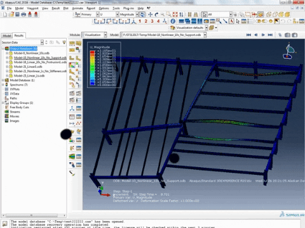
Task: Jump to the last frame
Action: (x=270, y=35)
